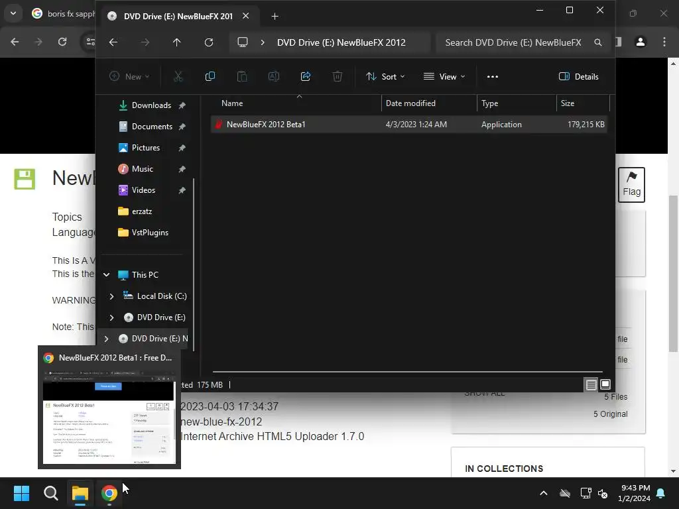The height and width of the screenshot is (509, 679).
Task: Expand the bottom DVD Drive (E:) N node
Action: pyautogui.click(x=106, y=339)
